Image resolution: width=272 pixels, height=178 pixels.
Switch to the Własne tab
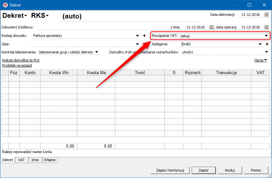click(50, 160)
